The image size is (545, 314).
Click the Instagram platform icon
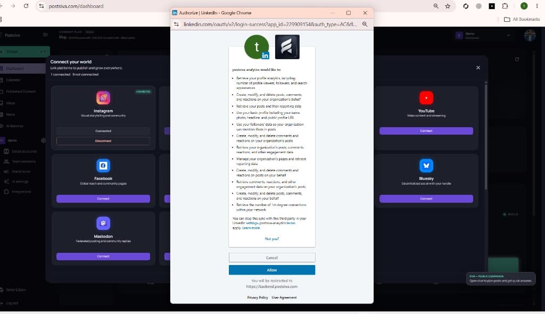coord(103,98)
